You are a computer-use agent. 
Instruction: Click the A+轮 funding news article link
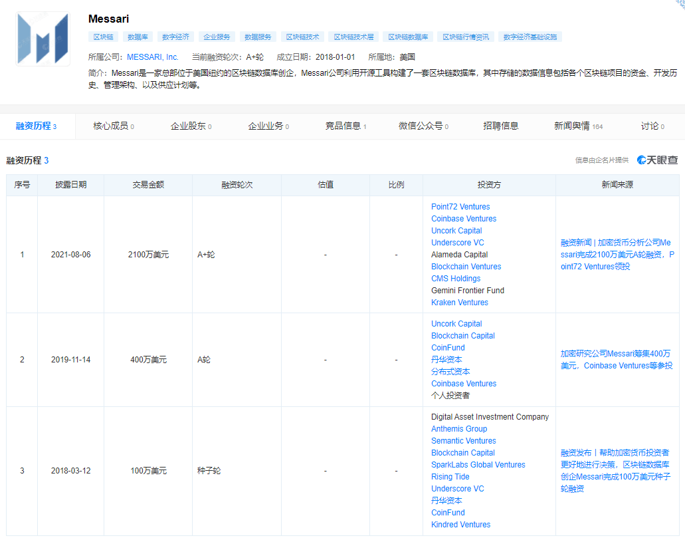(x=617, y=254)
